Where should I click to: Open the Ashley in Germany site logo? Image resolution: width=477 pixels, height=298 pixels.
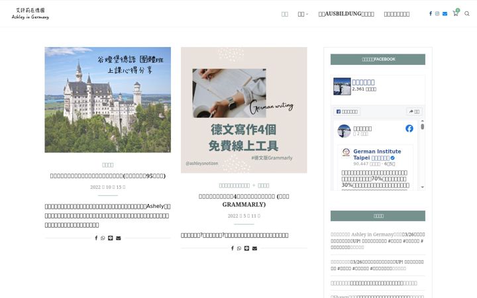click(x=30, y=14)
